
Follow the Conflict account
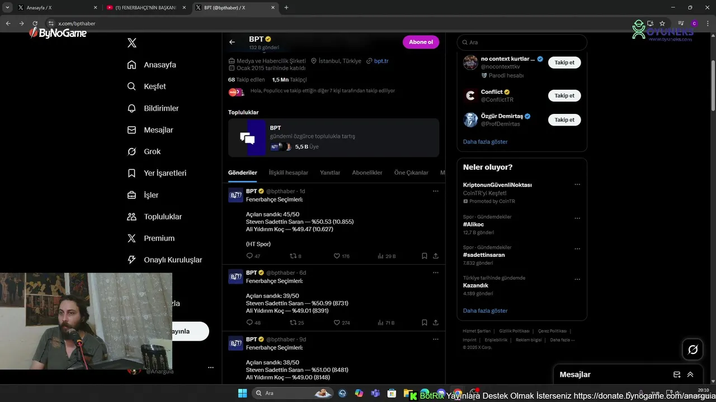[564, 95]
